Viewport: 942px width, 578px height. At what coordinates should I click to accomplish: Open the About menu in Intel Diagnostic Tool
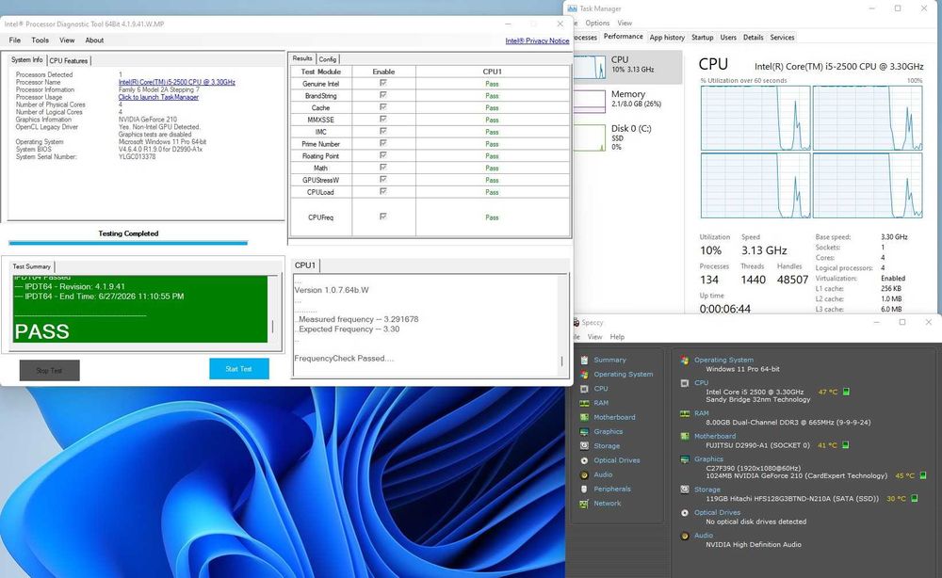pos(94,40)
